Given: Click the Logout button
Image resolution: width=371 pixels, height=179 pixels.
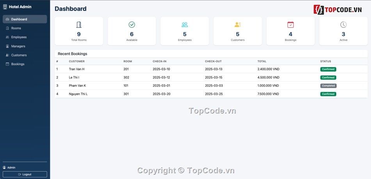Looking at the screenshot, I should click(25, 174).
